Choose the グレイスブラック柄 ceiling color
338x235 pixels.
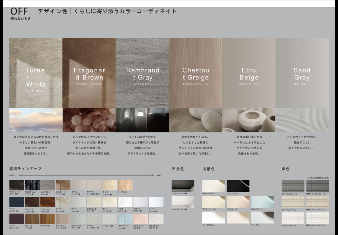pos(183,185)
